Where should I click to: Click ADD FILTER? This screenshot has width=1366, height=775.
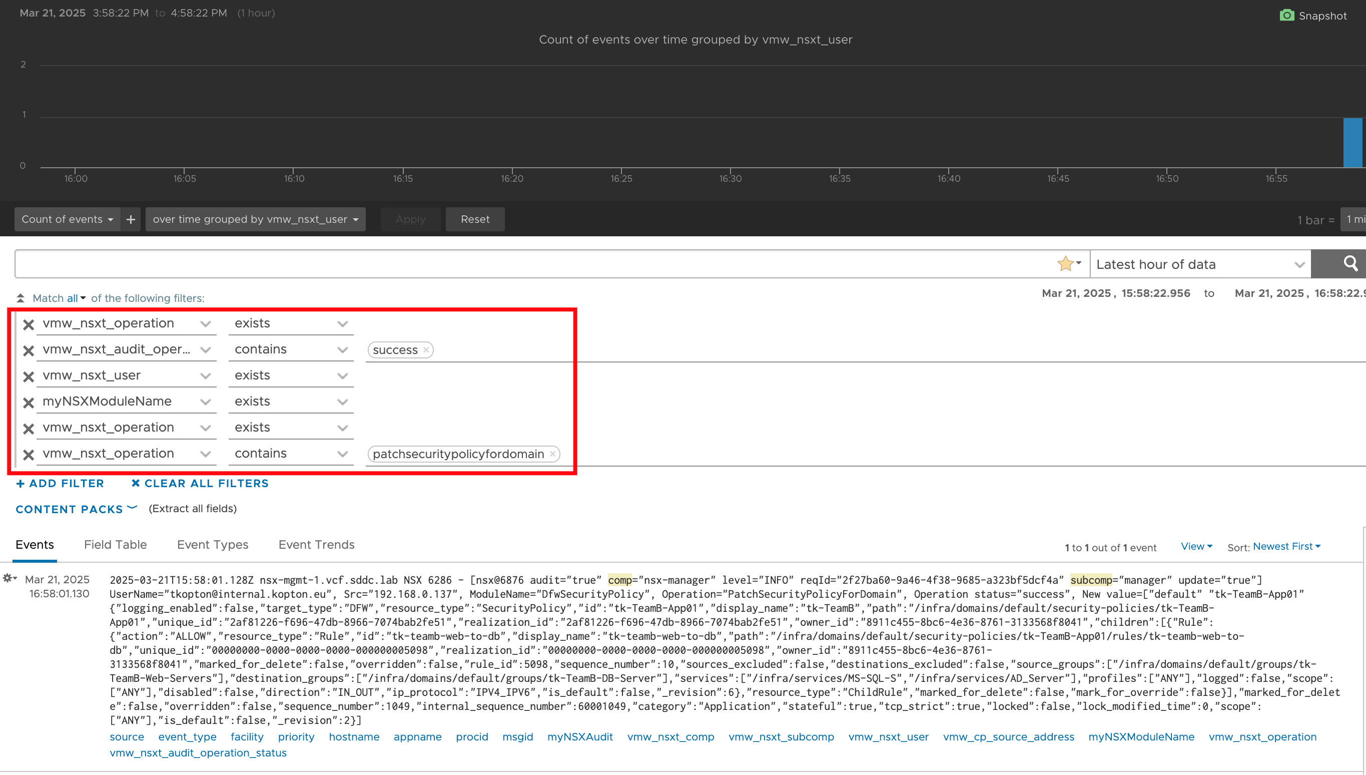point(60,483)
